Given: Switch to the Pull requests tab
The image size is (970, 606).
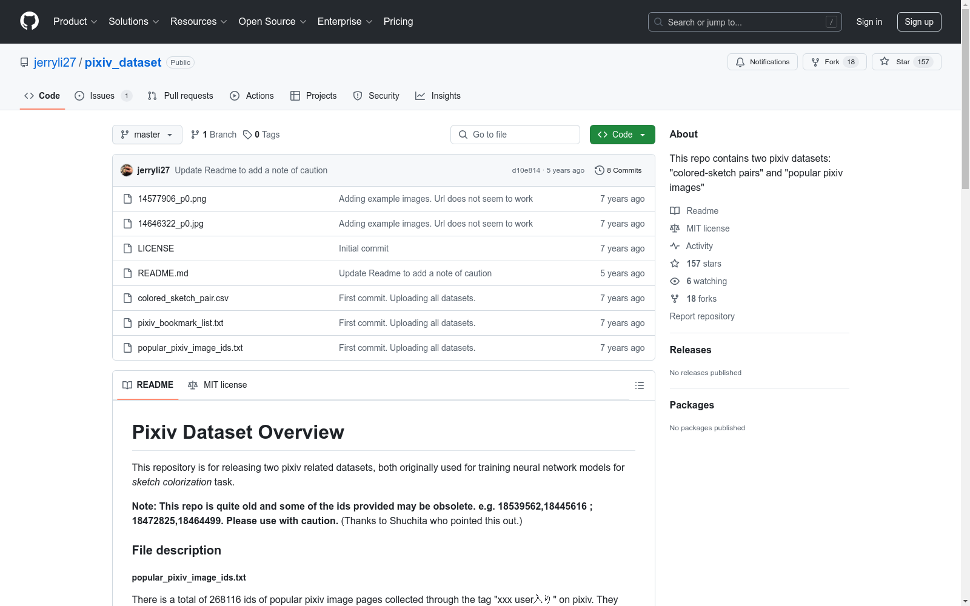Looking at the screenshot, I should [181, 96].
